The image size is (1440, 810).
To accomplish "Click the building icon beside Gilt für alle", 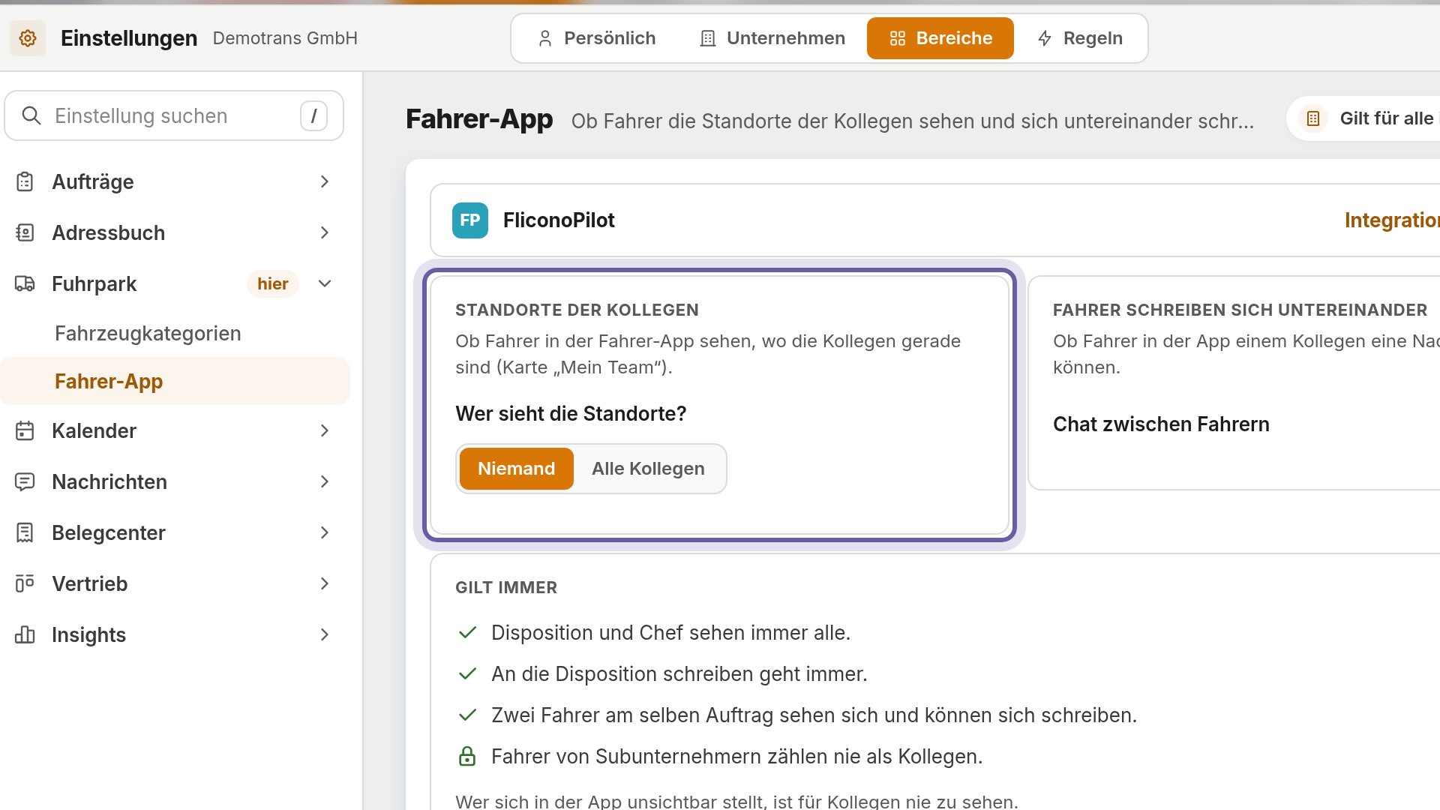I will coord(1313,118).
